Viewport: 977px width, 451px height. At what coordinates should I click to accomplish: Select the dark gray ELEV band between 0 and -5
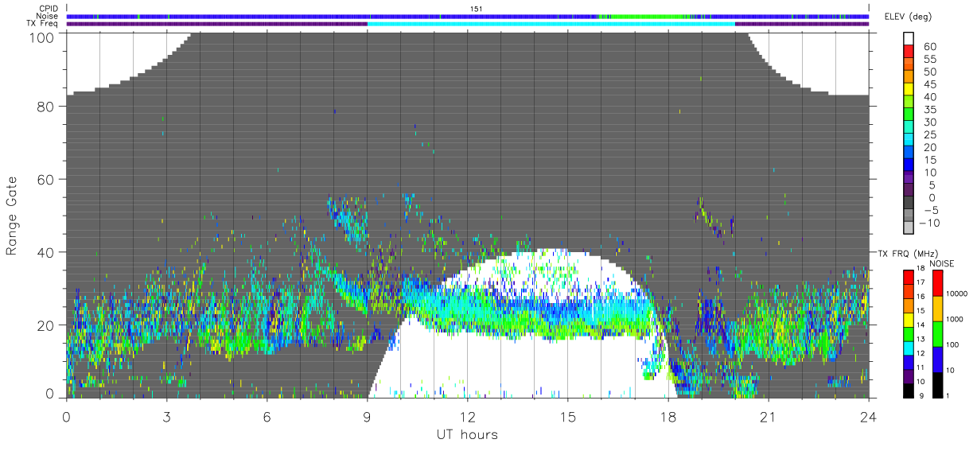(x=909, y=204)
